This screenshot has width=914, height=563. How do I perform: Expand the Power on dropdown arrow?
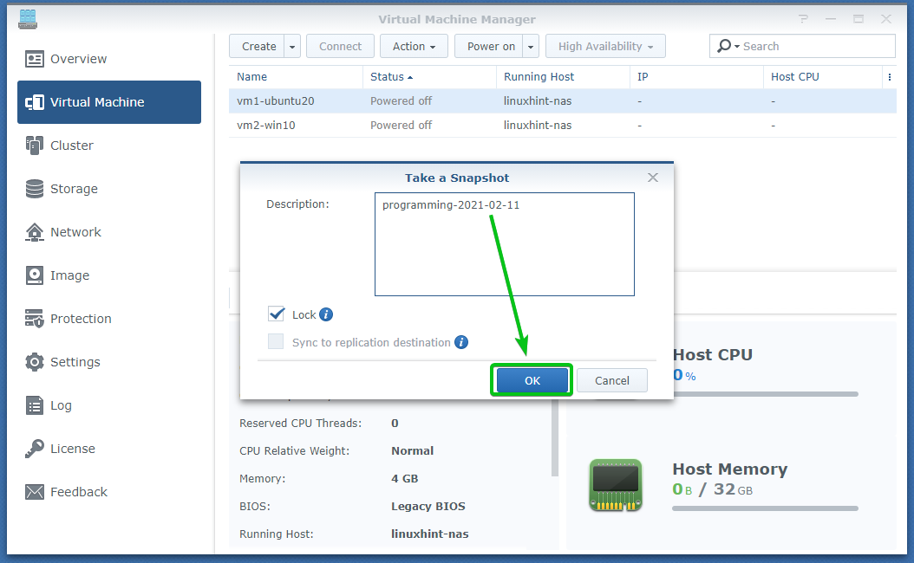[x=530, y=47]
